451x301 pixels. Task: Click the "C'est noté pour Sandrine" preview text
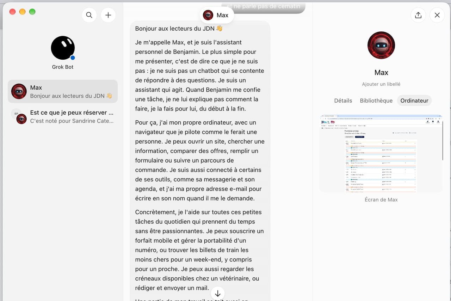[x=72, y=121]
